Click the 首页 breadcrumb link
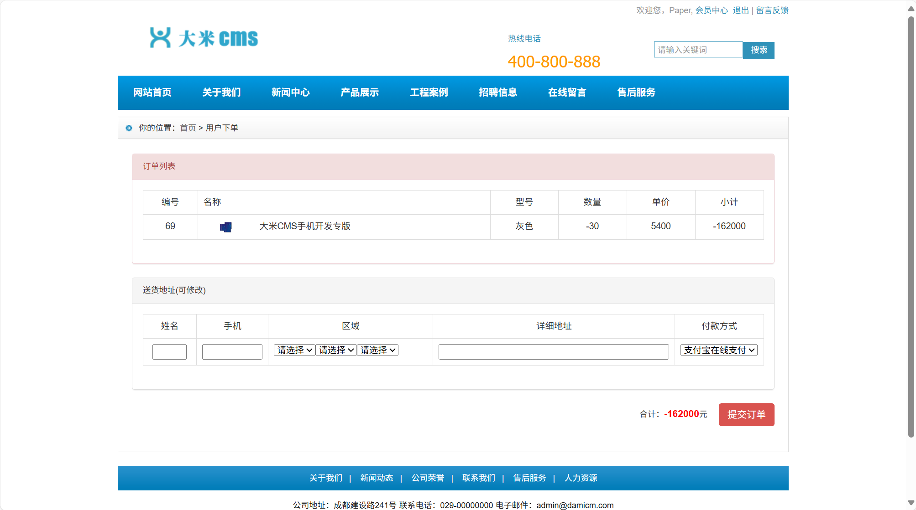This screenshot has width=916, height=510. 188,128
